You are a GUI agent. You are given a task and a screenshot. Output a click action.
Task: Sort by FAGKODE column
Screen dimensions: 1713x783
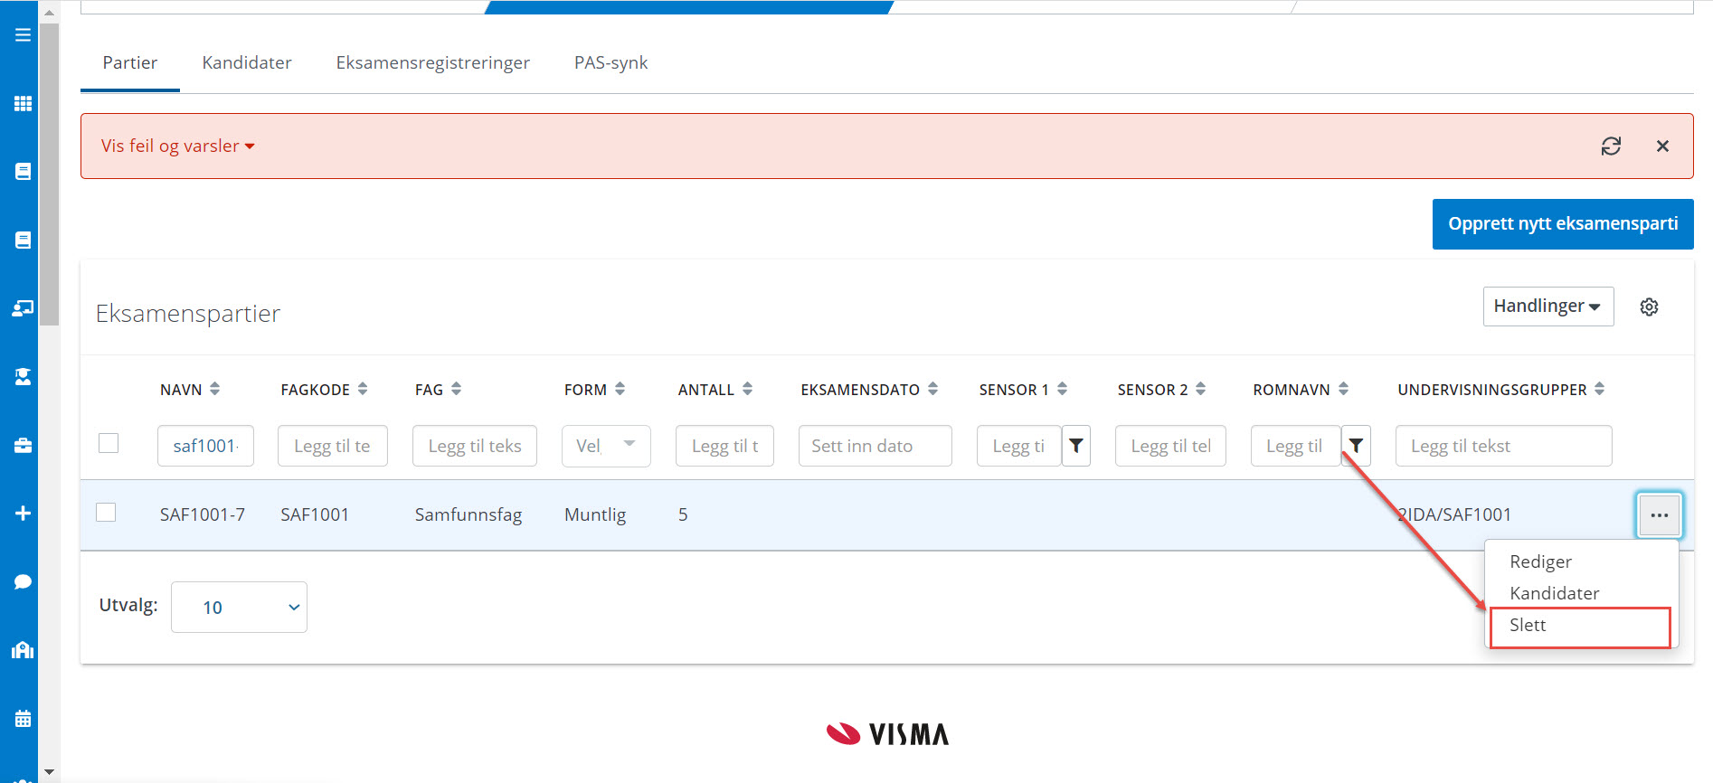pyautogui.click(x=362, y=389)
